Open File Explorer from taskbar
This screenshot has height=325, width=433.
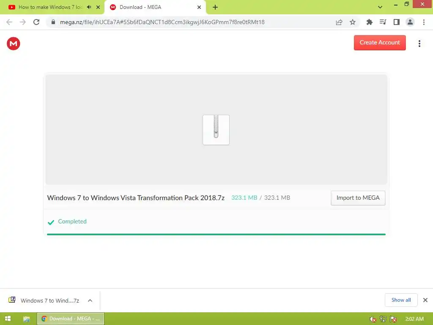click(27, 319)
